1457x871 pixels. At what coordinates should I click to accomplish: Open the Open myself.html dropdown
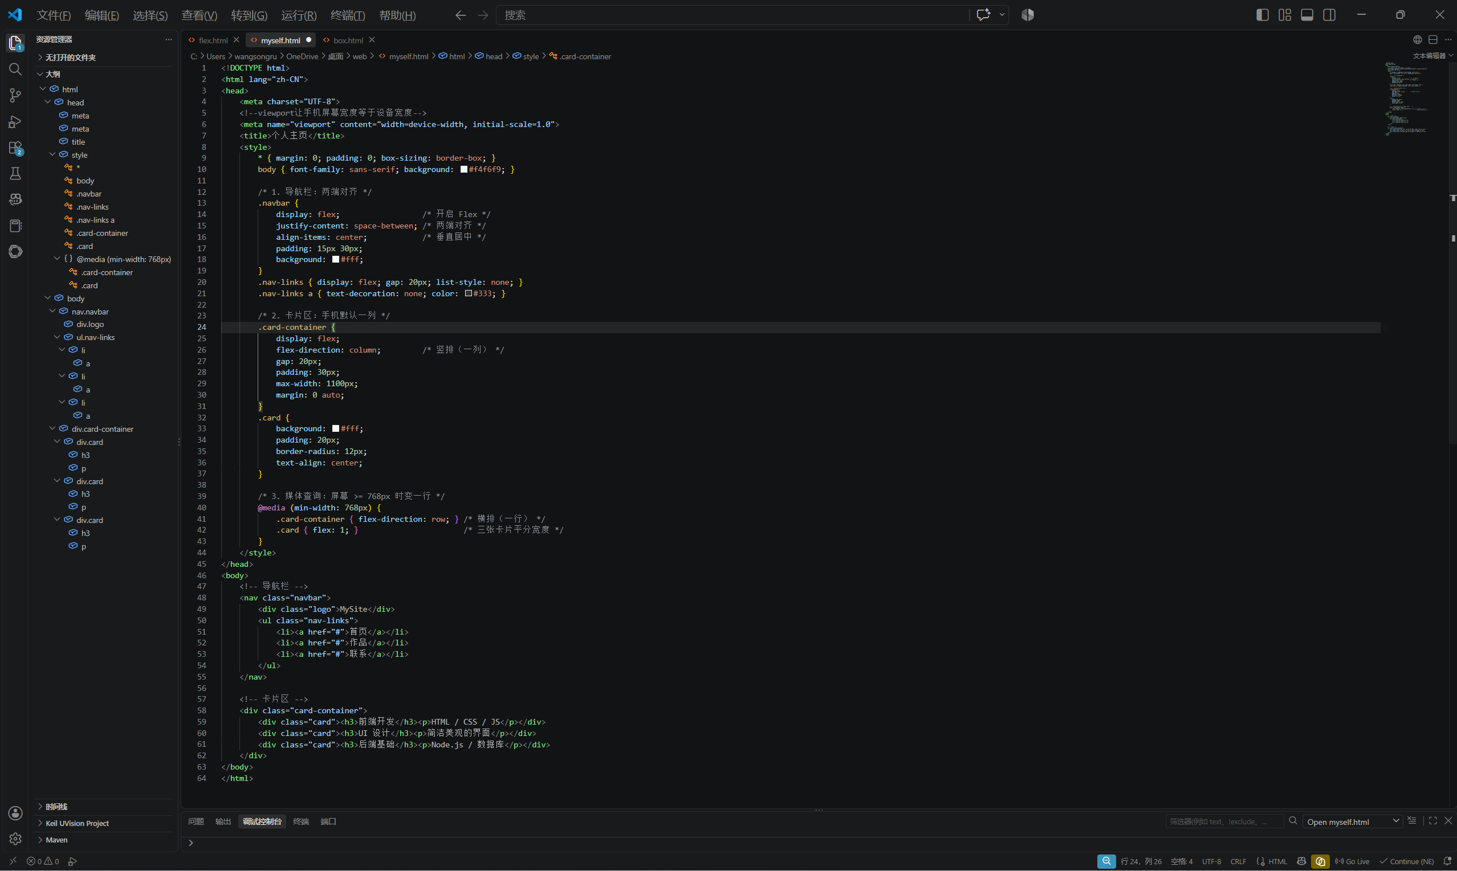coord(1353,821)
